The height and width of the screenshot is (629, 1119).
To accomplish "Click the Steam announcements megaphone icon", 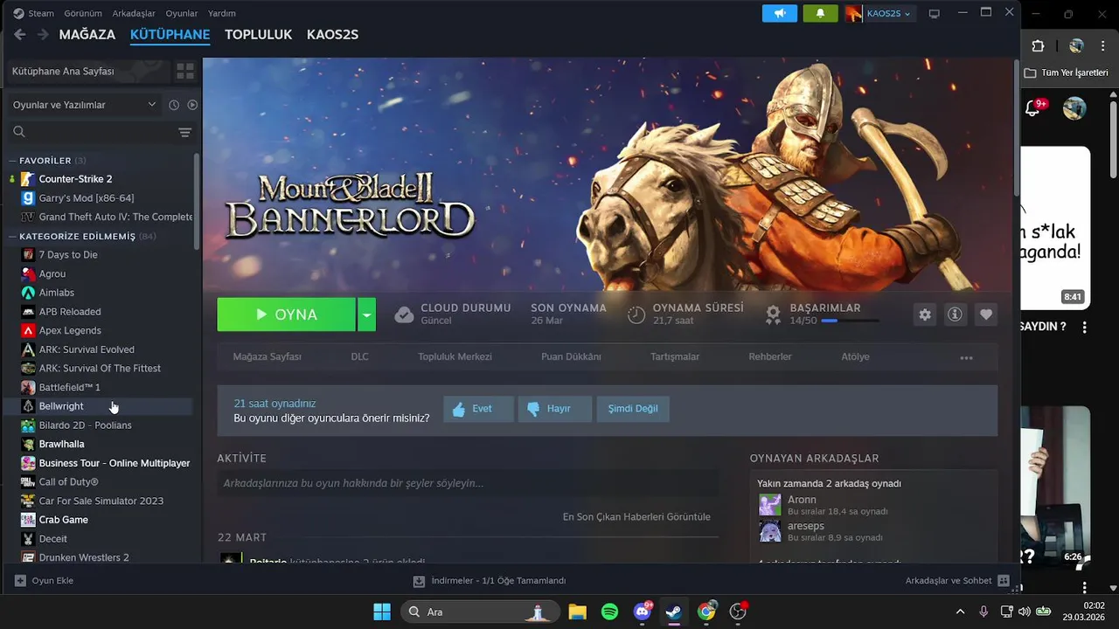I will coord(780,13).
